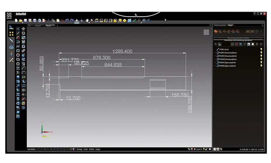
Task: Click the play simulation icon in operations panel
Action: (249, 44)
